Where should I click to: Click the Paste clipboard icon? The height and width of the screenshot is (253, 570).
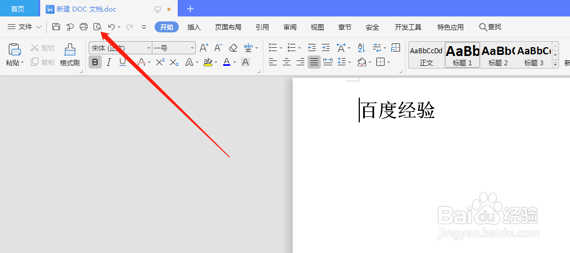tap(14, 49)
